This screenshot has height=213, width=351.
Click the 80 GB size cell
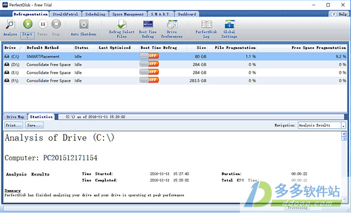pos(201,56)
